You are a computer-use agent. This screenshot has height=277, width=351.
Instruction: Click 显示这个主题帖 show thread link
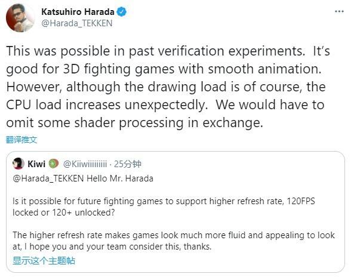(x=44, y=261)
